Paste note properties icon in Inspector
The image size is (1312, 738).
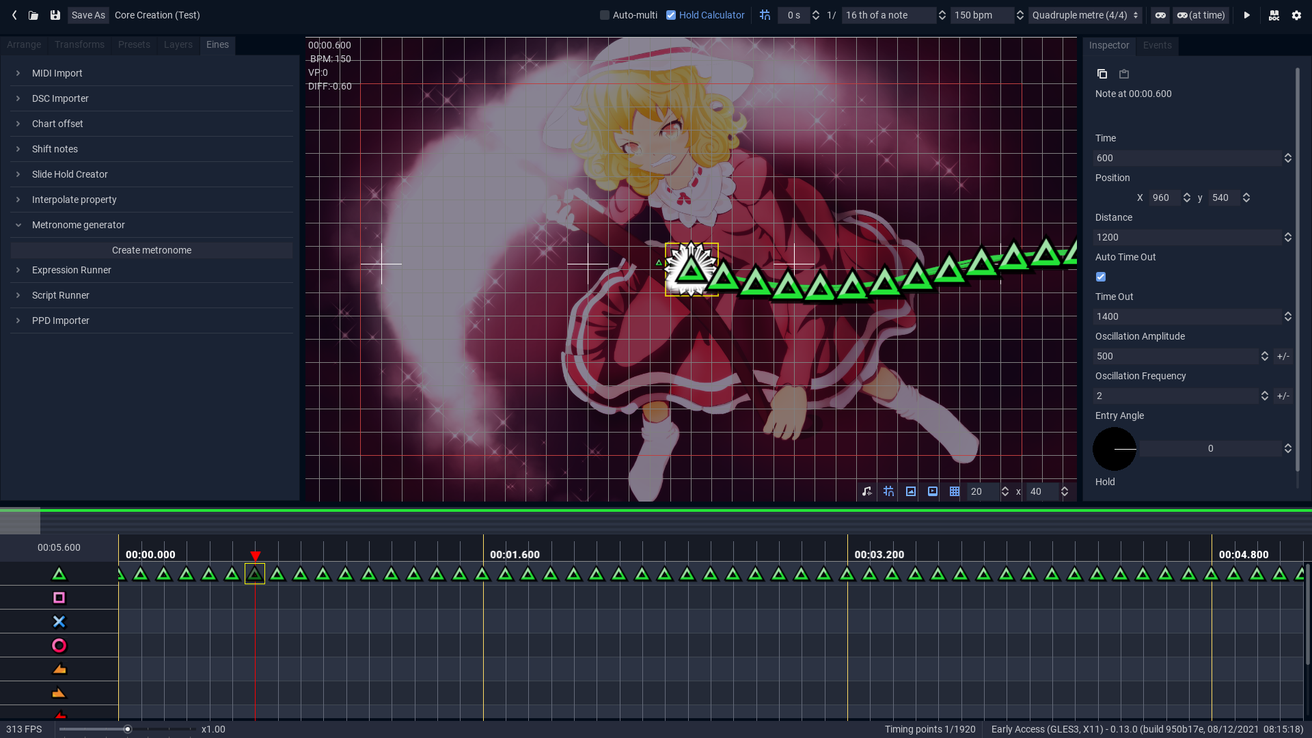1124,74
